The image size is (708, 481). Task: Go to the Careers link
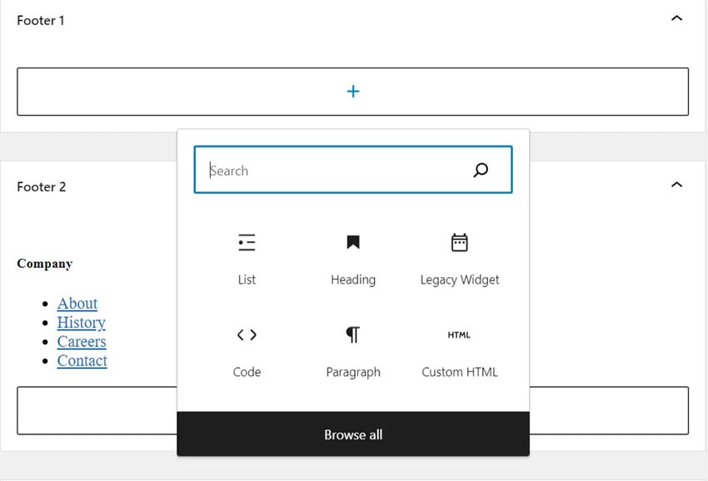(82, 342)
